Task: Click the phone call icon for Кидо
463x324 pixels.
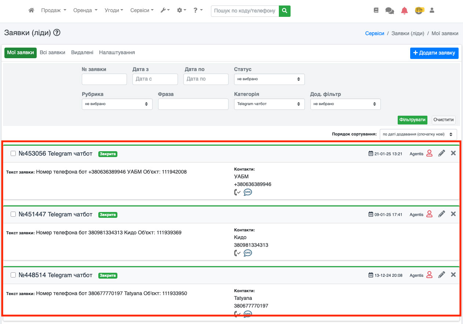Action: coord(237,253)
